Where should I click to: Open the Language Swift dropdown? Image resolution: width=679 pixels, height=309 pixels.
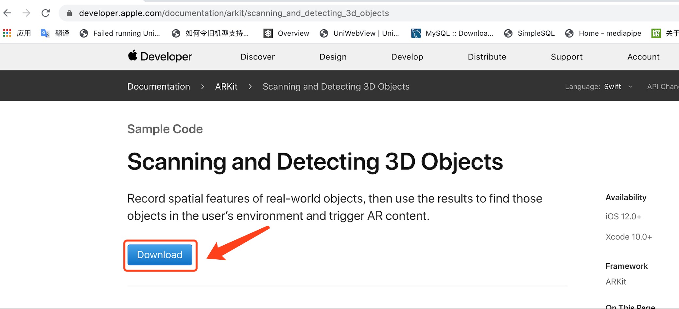click(x=599, y=87)
